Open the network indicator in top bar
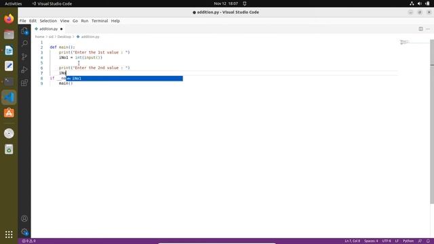 click(x=412, y=3)
